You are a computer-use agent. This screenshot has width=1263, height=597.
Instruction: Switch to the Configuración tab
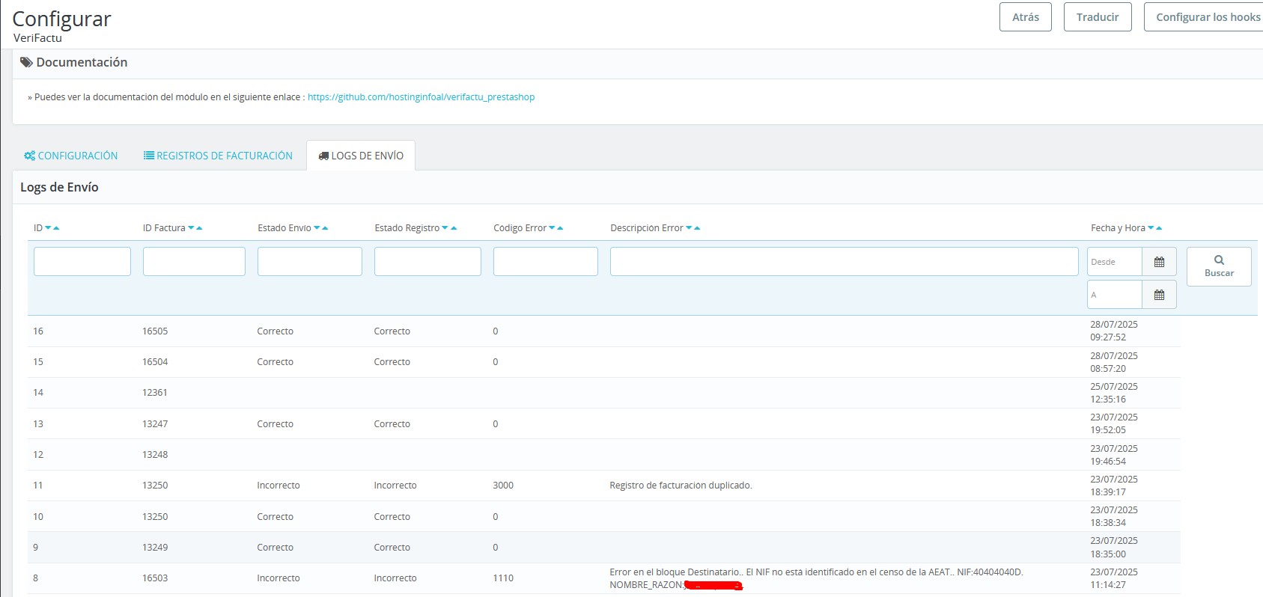pyautogui.click(x=71, y=156)
